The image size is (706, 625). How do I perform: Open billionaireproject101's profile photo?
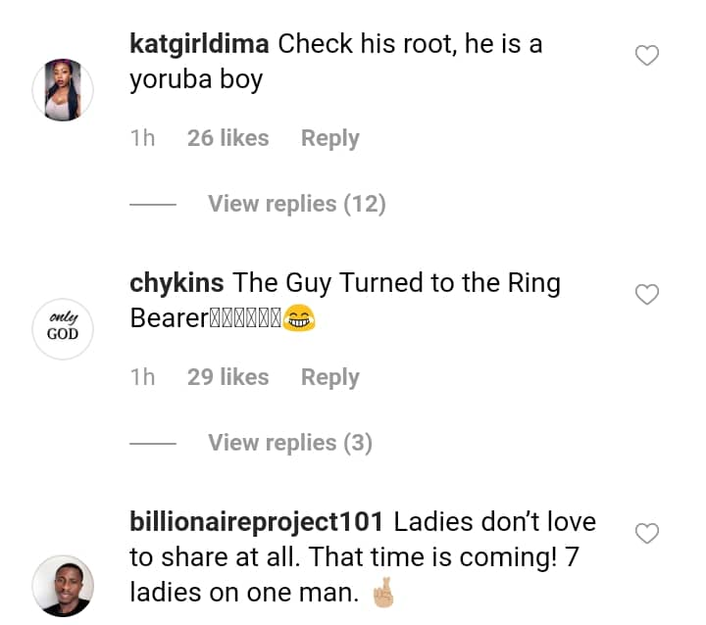(63, 586)
